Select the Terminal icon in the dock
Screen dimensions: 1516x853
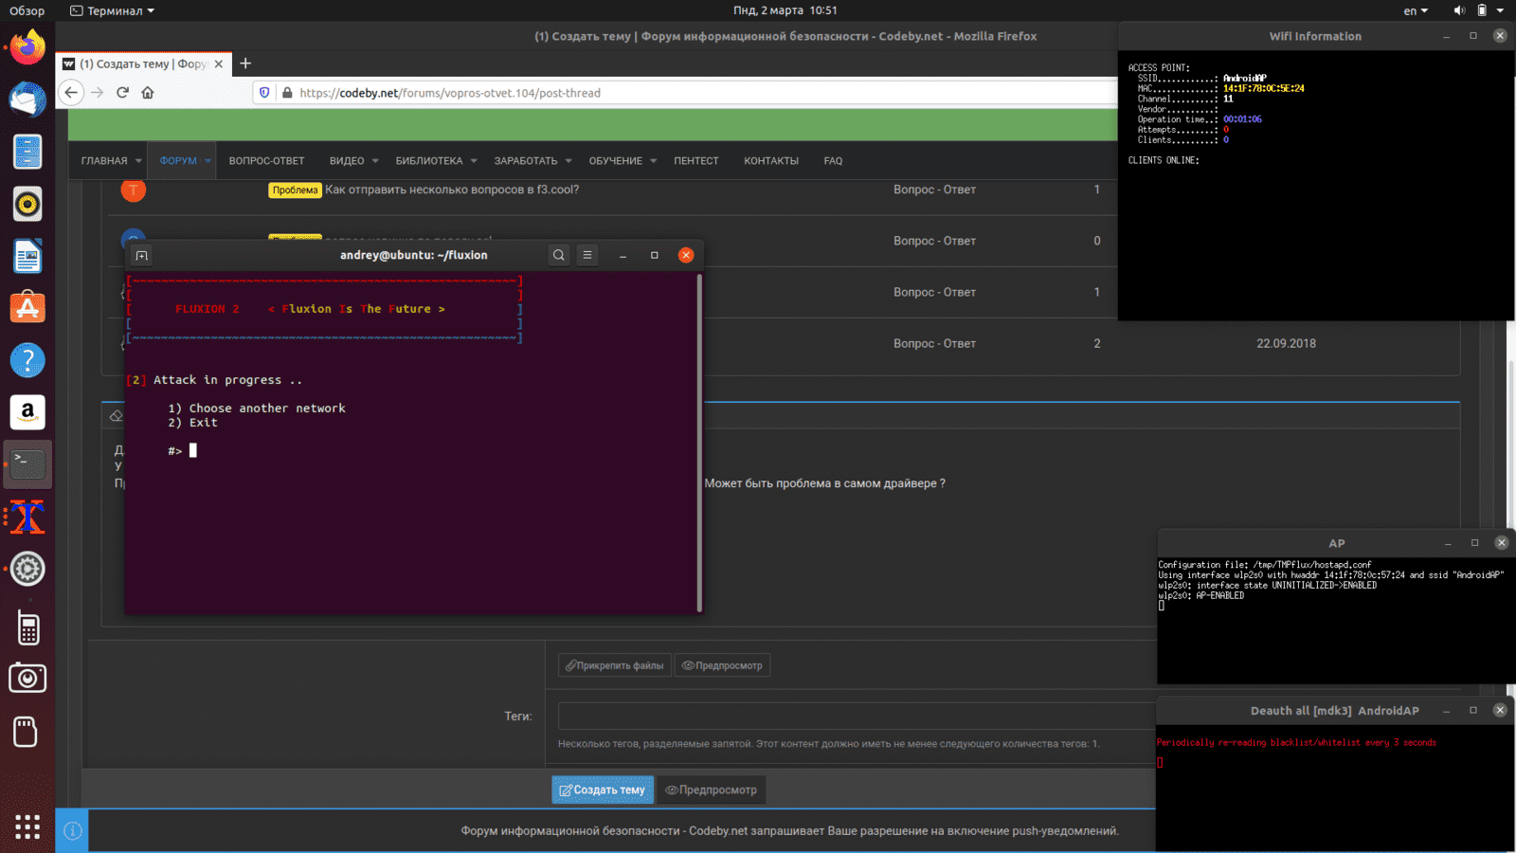click(x=27, y=464)
